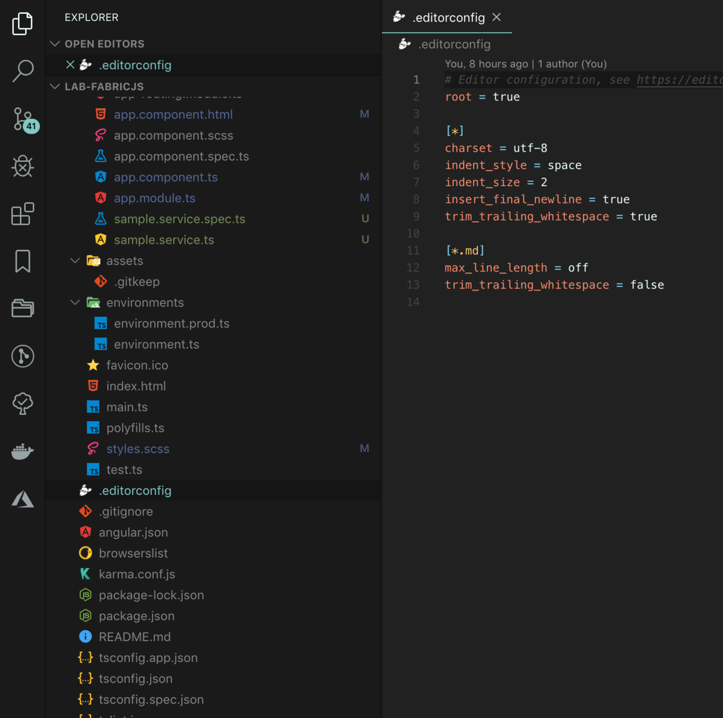Click the 'root' key on line 2
The image size is (723, 718).
[x=458, y=96]
